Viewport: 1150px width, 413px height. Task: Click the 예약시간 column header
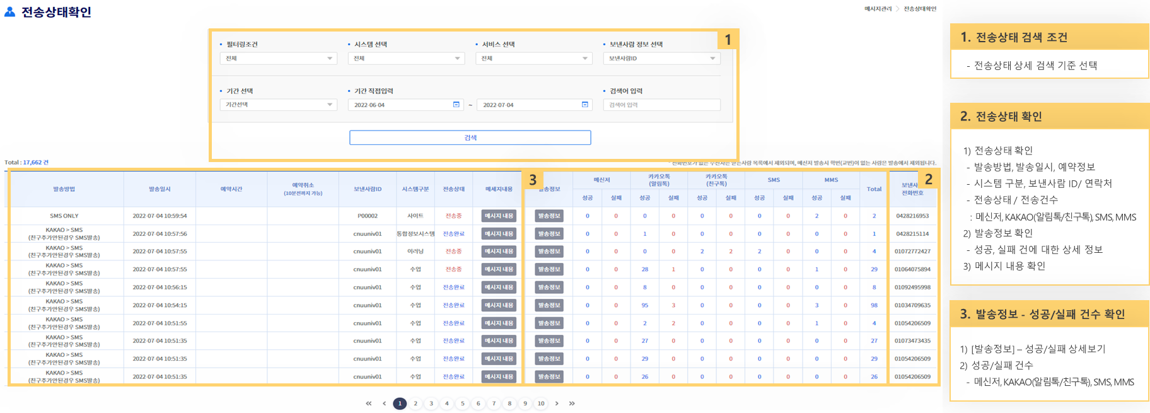[231, 189]
